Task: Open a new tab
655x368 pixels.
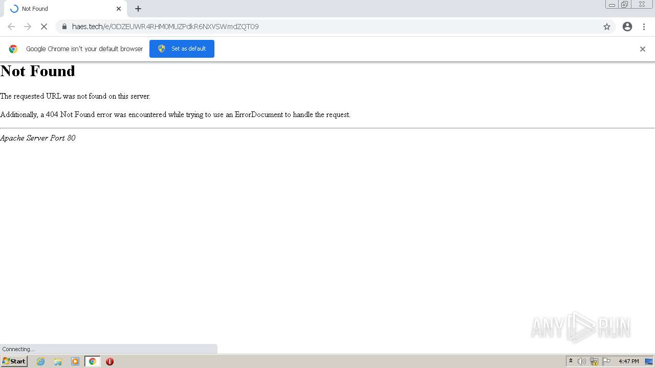Action: [x=138, y=9]
